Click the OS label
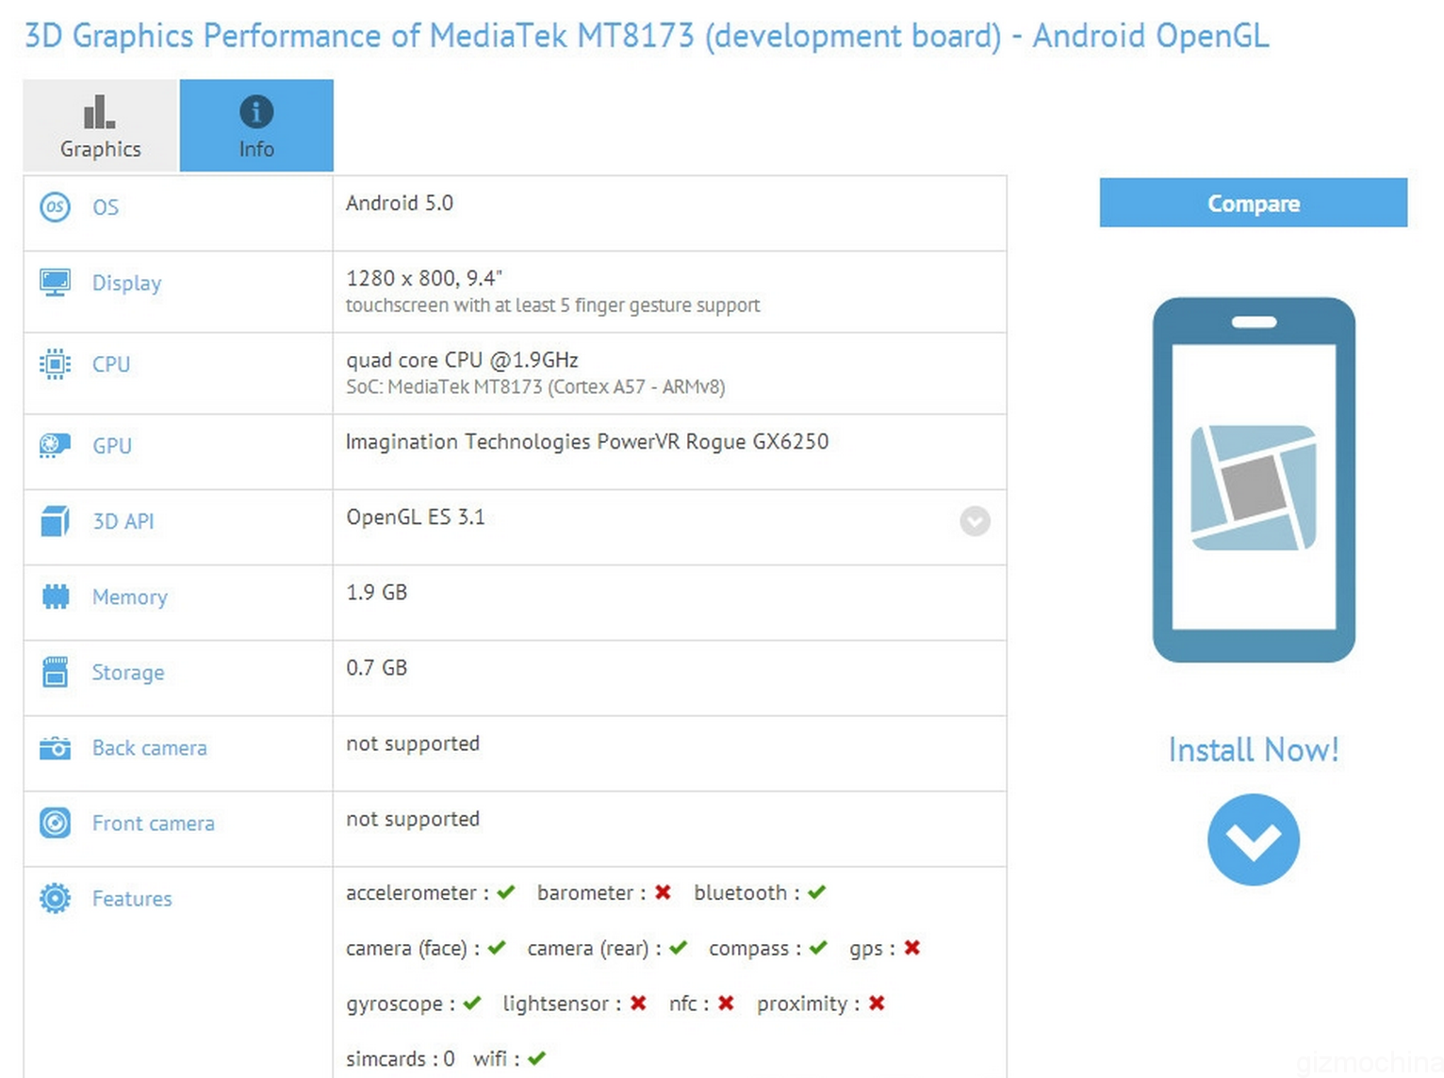This screenshot has width=1444, height=1078. click(x=106, y=207)
